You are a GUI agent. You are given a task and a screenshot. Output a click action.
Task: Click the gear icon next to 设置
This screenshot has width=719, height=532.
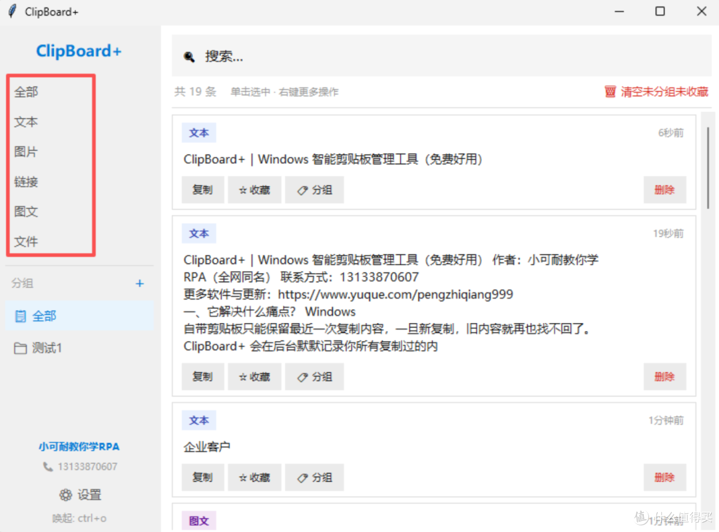65,495
